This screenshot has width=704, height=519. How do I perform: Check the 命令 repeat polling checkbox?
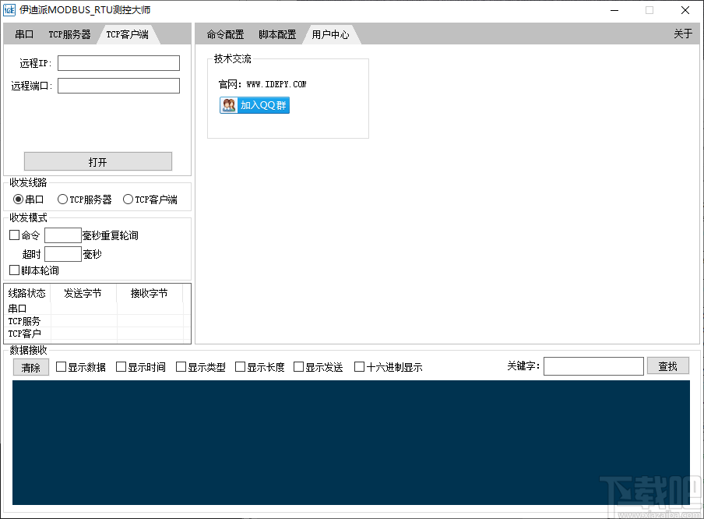[x=13, y=235]
